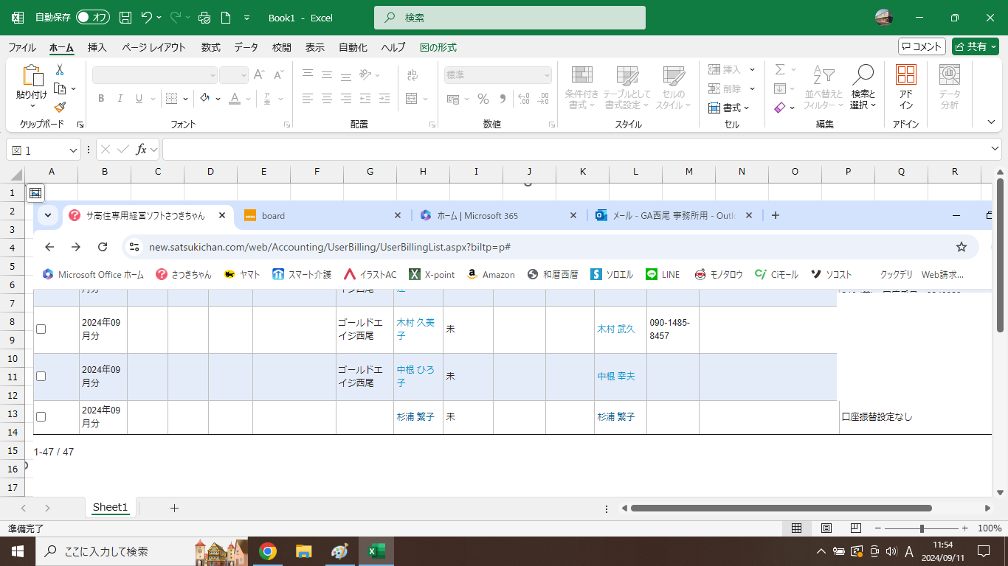Open the 挿入 ribbon tab
1008x566 pixels.
(x=97, y=47)
